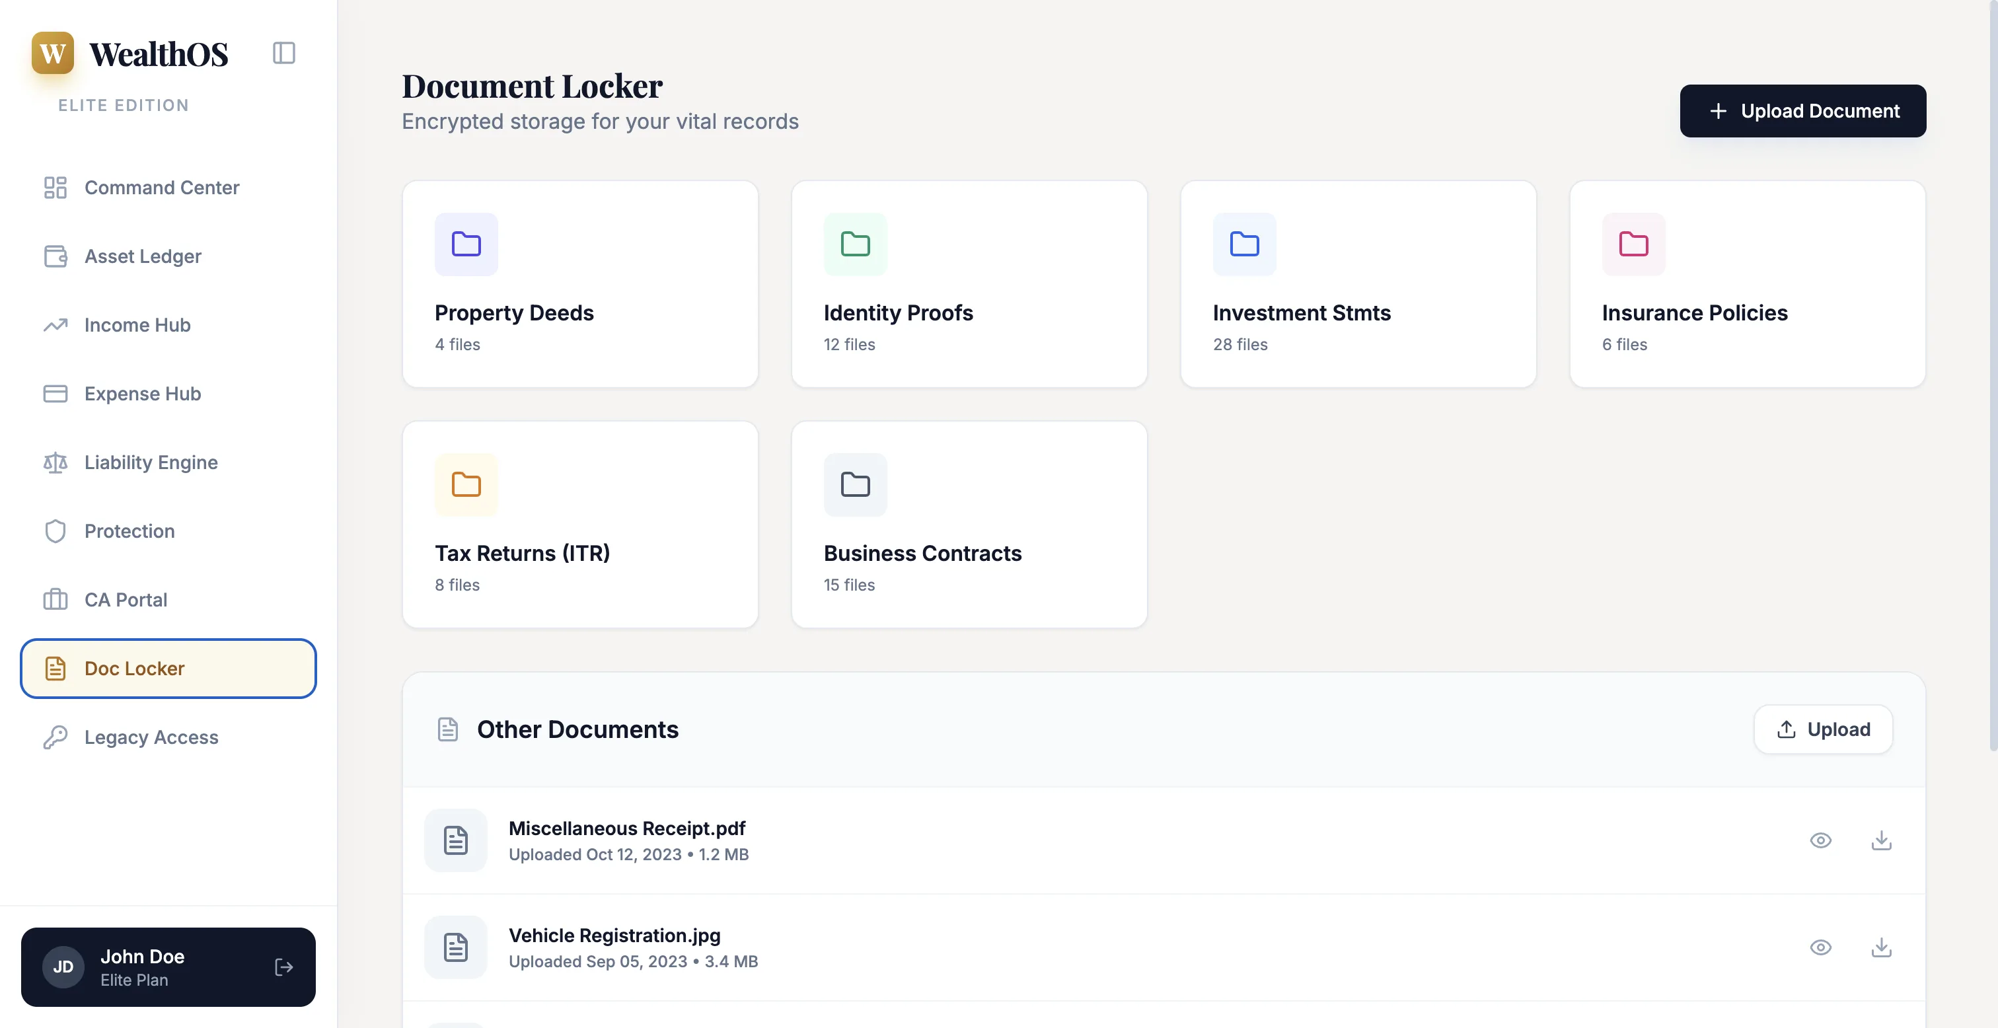The height and width of the screenshot is (1028, 1998).
Task: Click the Other Documents section title
Action: tap(577, 729)
